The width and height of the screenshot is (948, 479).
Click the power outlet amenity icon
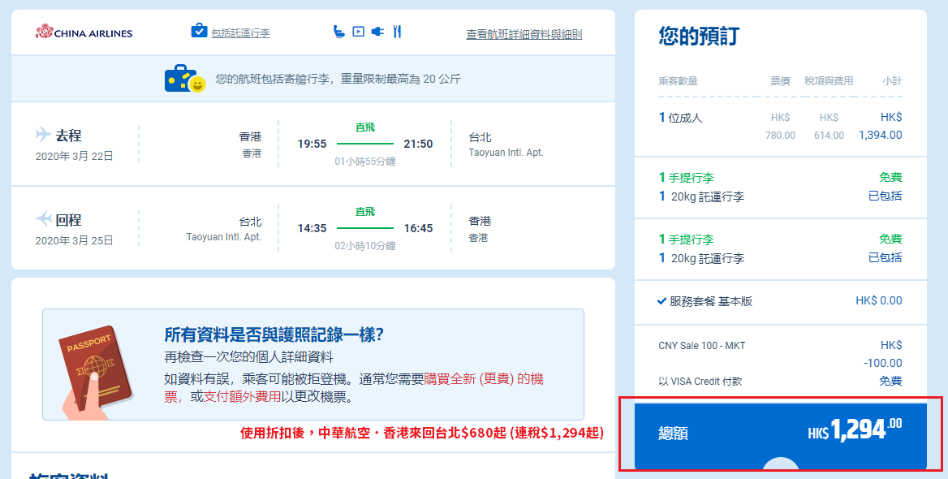378,32
